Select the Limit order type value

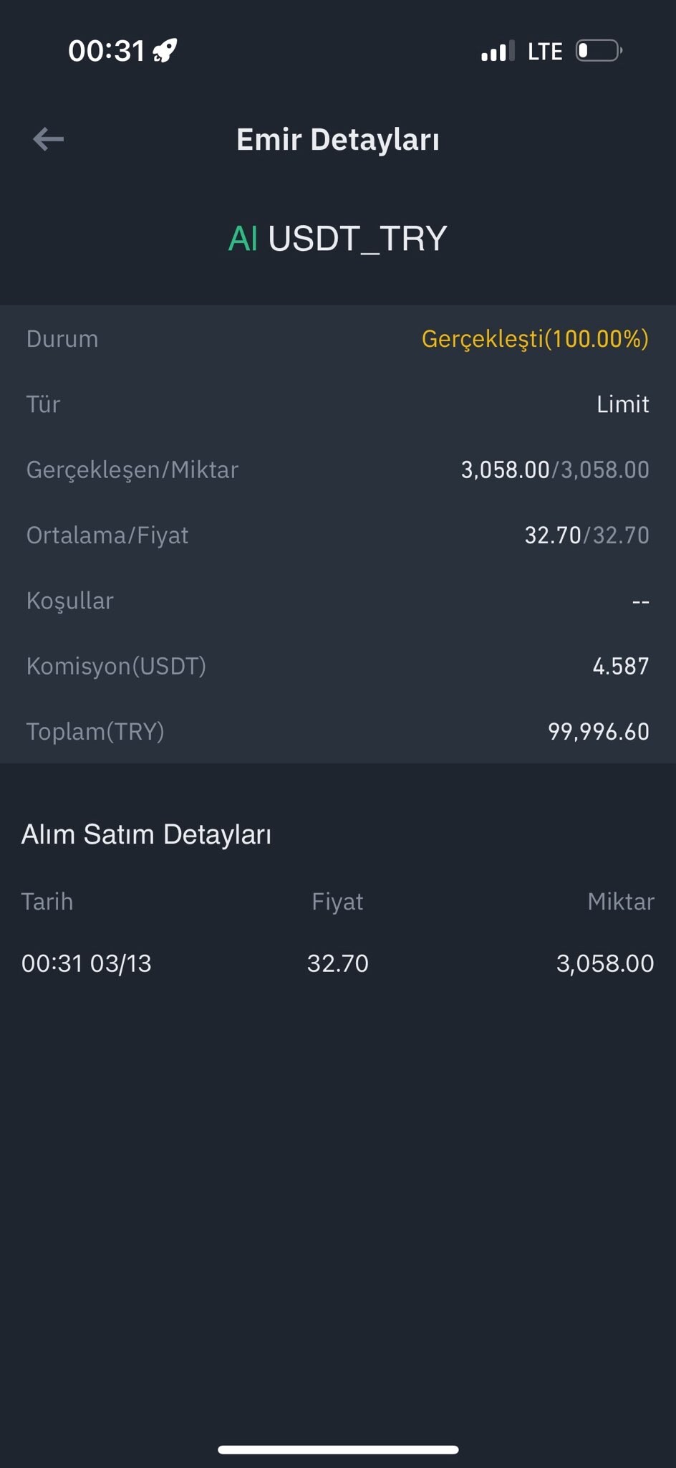click(623, 404)
